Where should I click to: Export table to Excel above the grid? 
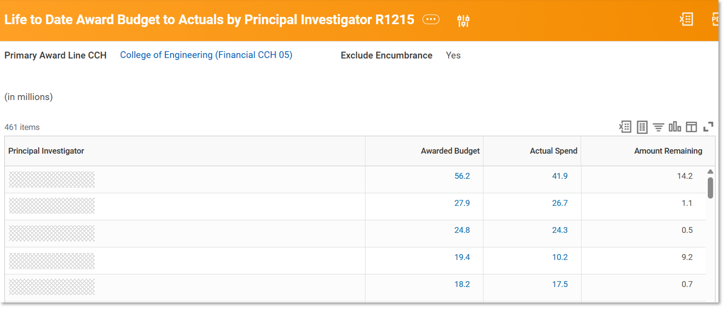click(625, 127)
